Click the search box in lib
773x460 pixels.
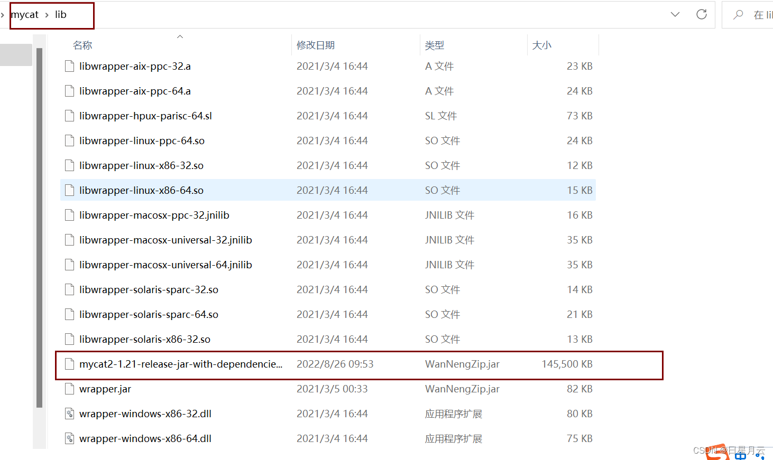(748, 15)
